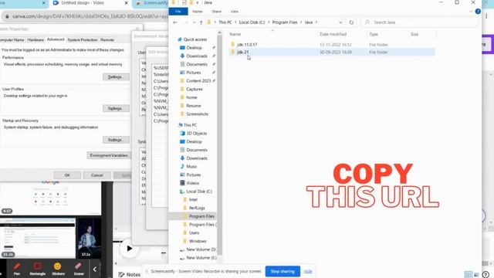
Task: Sort by the Size column header
Action: (x=414, y=34)
